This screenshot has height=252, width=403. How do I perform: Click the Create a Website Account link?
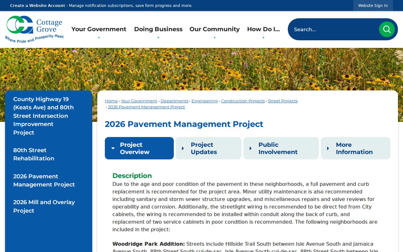coord(37,6)
